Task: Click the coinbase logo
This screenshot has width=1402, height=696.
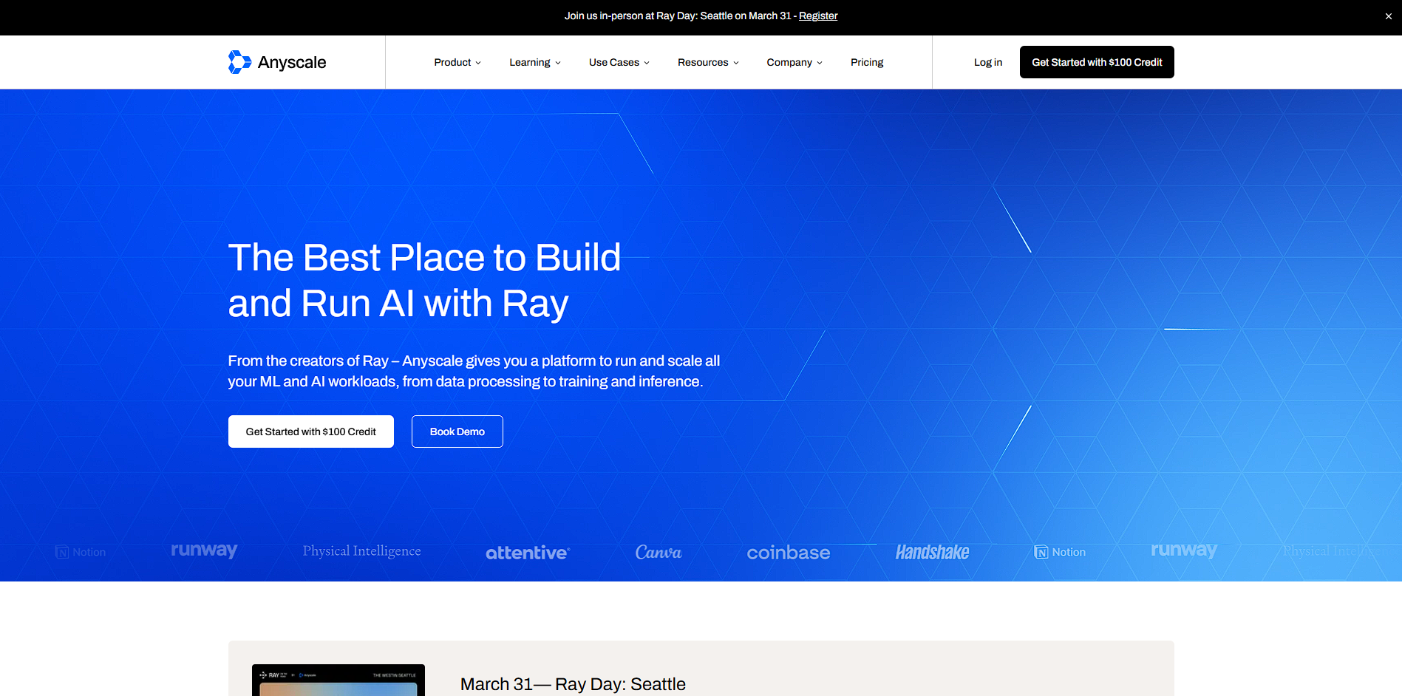Action: click(x=789, y=553)
